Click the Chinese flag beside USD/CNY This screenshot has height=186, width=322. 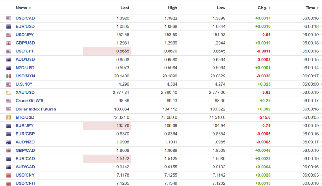(8, 175)
